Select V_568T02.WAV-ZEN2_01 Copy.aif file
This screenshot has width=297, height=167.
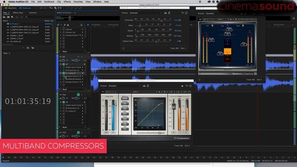coord(24,27)
